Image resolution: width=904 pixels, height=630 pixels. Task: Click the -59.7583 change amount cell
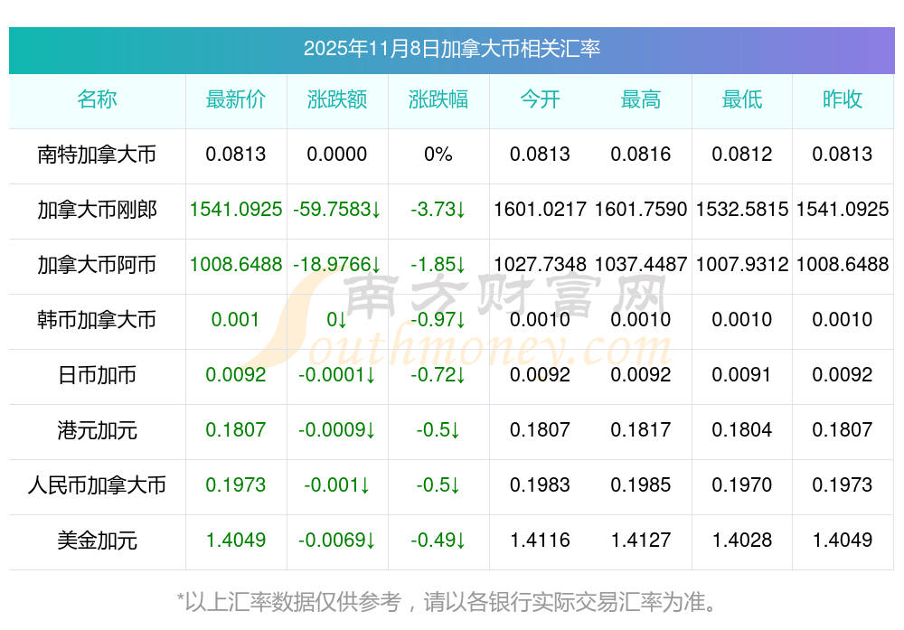(x=337, y=210)
